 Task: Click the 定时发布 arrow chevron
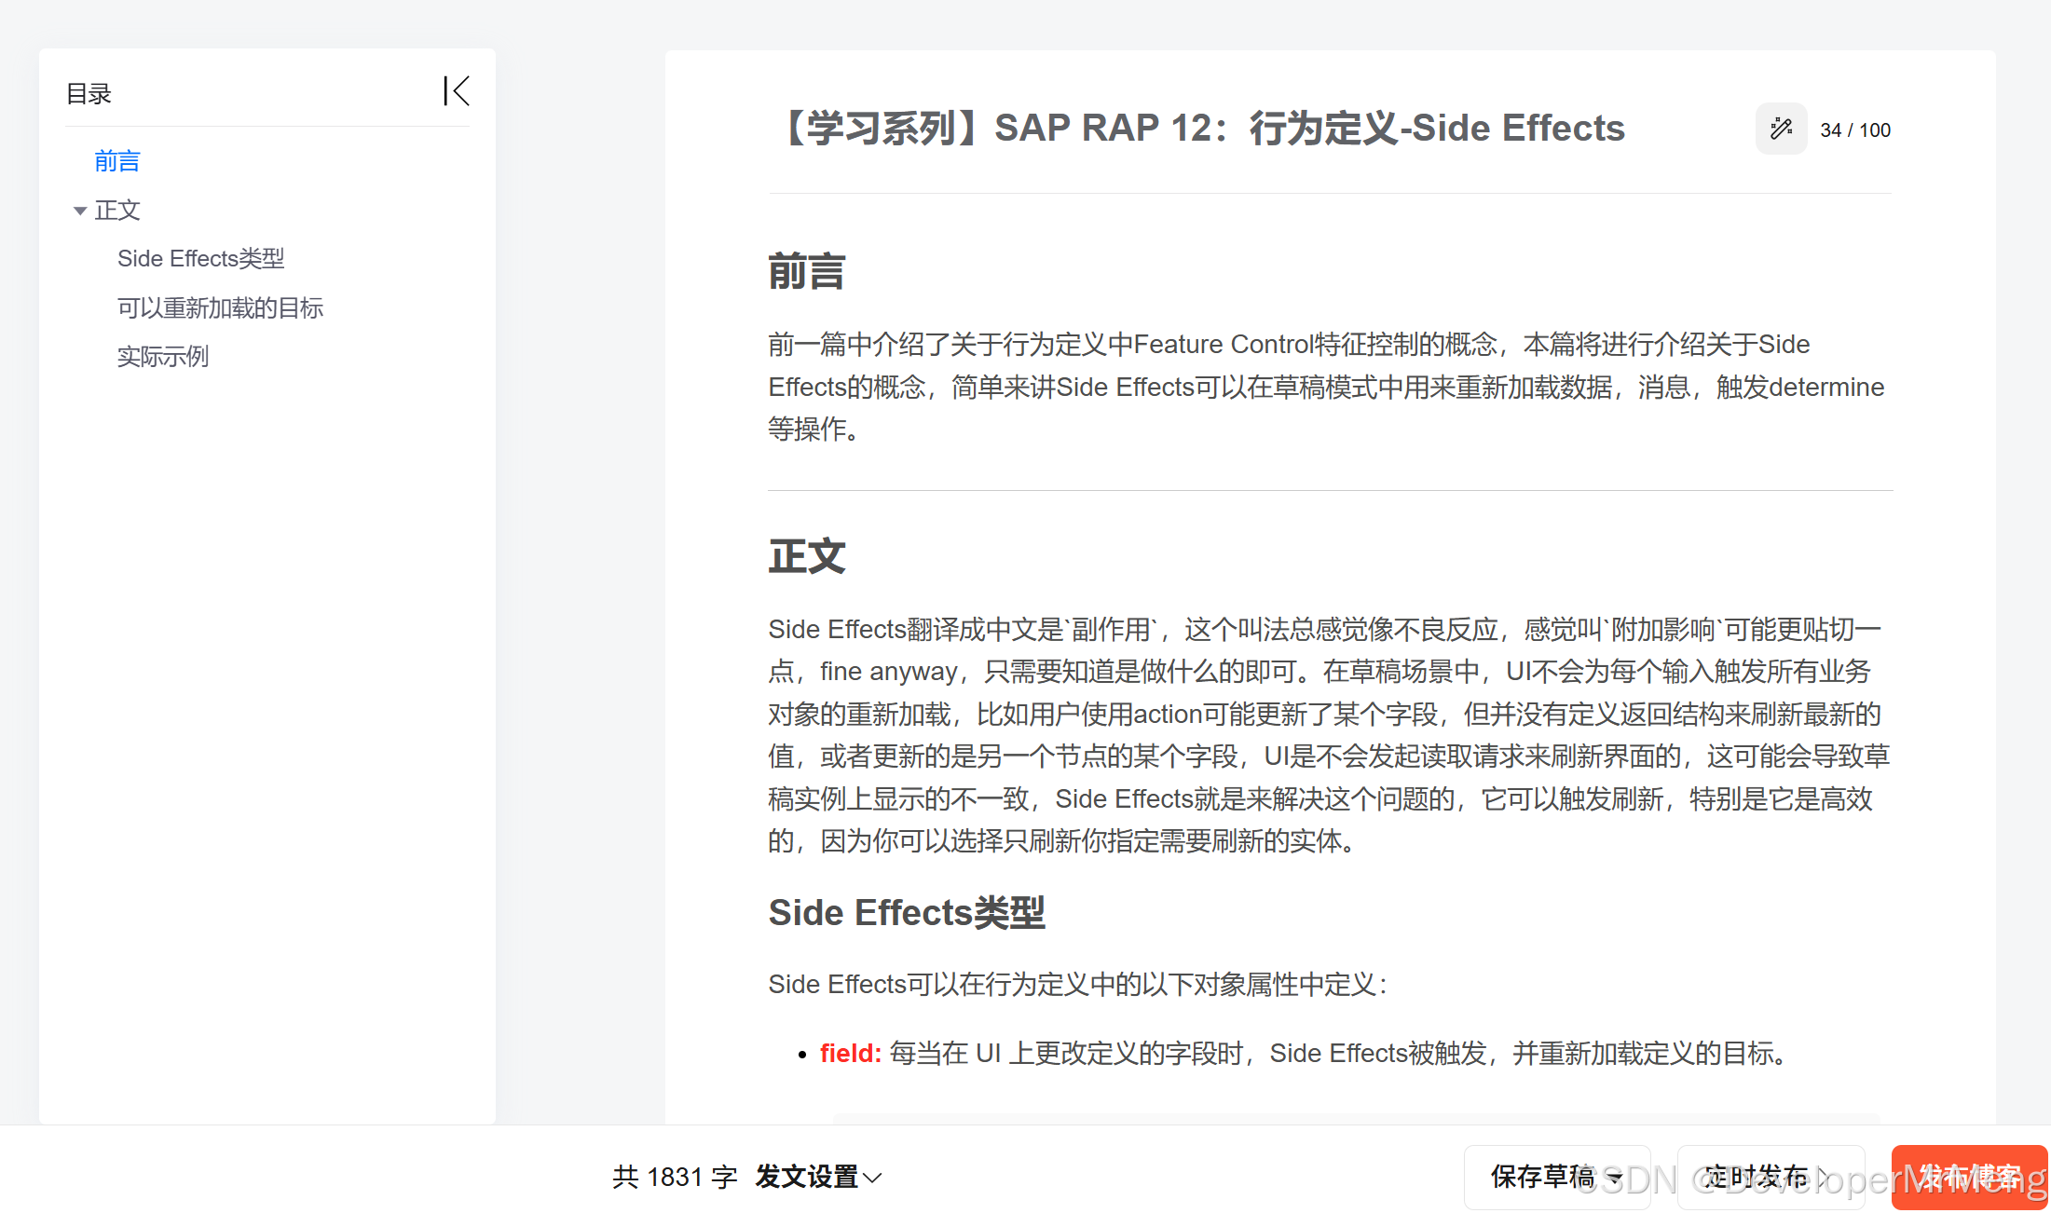(1824, 1177)
